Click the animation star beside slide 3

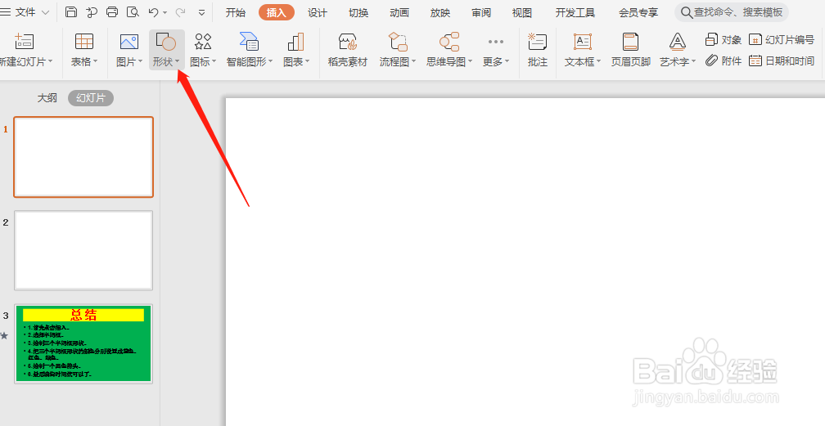4,335
